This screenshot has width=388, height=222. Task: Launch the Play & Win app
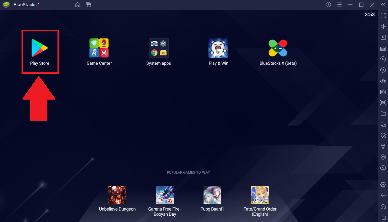pyautogui.click(x=218, y=52)
